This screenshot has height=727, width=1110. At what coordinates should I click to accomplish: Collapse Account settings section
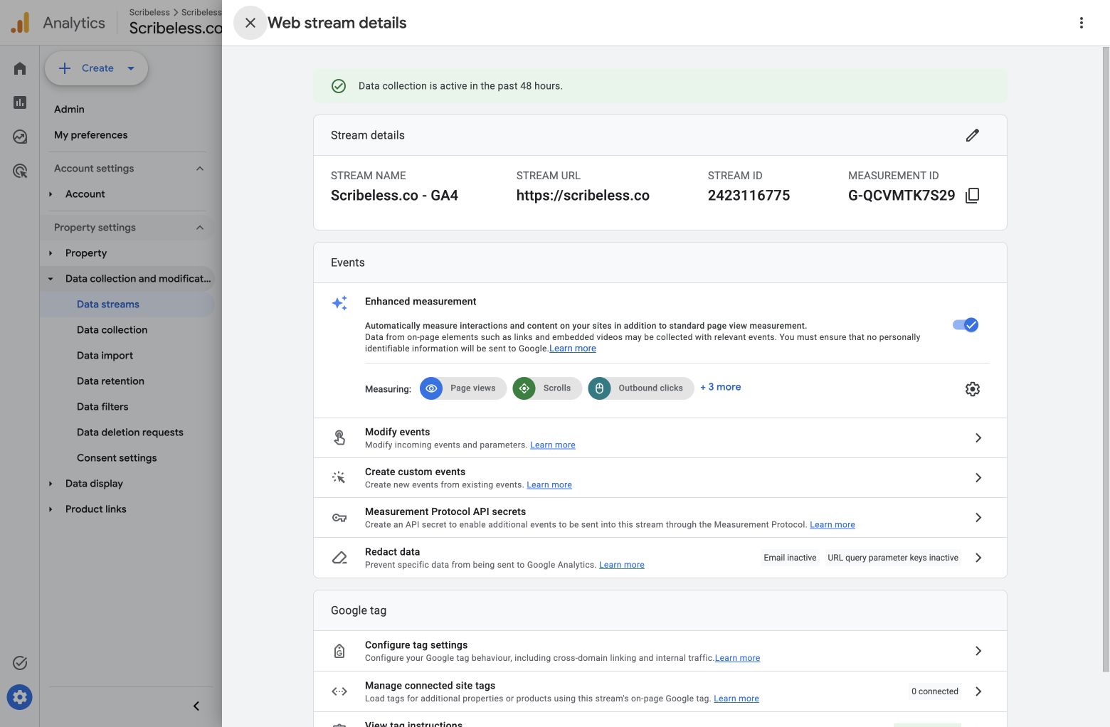click(200, 169)
